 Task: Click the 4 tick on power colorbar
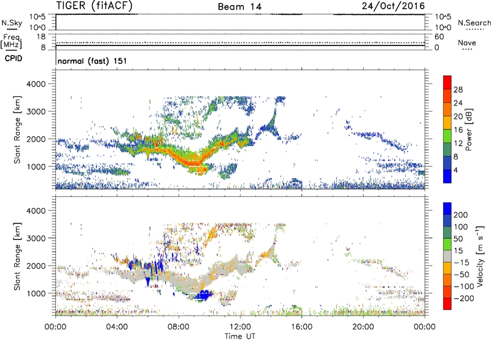tap(455, 170)
